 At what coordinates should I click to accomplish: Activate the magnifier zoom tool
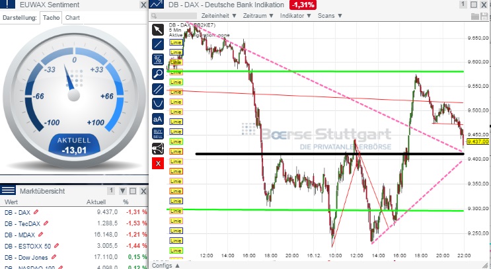158,74
